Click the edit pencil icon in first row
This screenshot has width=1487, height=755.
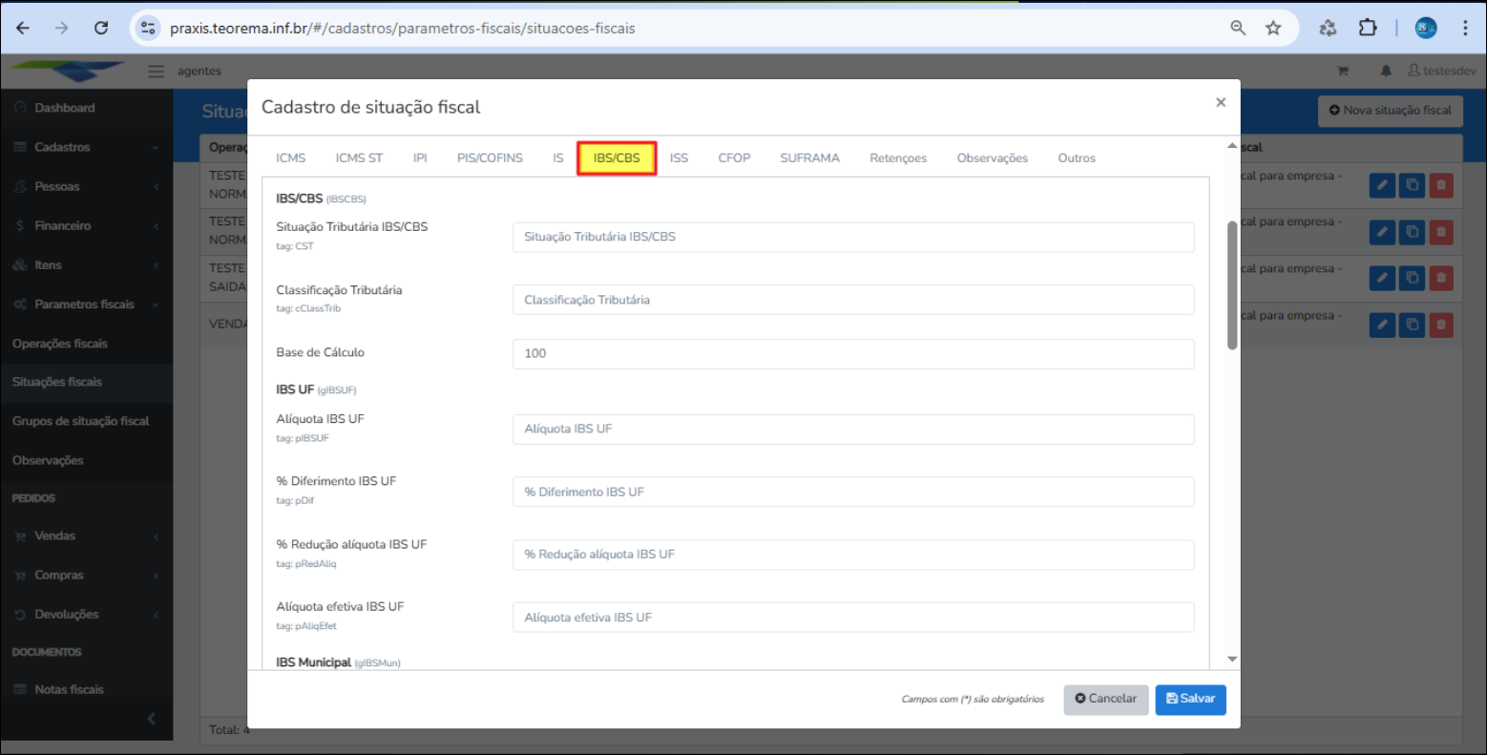1382,185
